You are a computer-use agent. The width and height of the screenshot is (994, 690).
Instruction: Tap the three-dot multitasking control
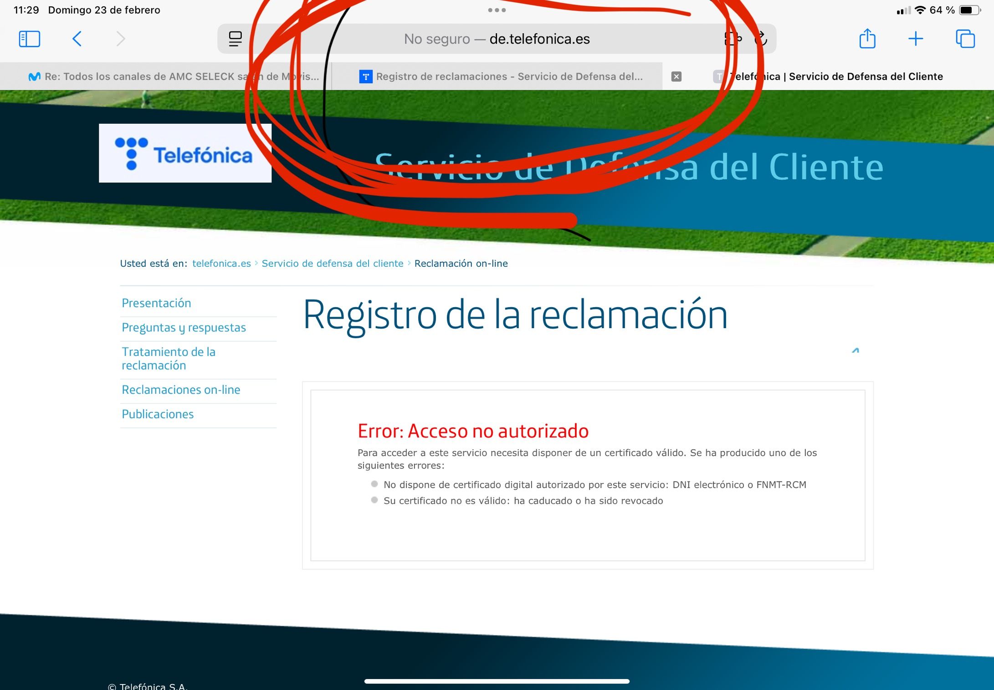click(x=497, y=10)
